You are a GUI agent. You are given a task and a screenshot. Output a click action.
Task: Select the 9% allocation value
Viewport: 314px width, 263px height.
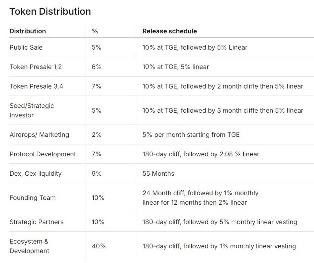pyautogui.click(x=97, y=174)
